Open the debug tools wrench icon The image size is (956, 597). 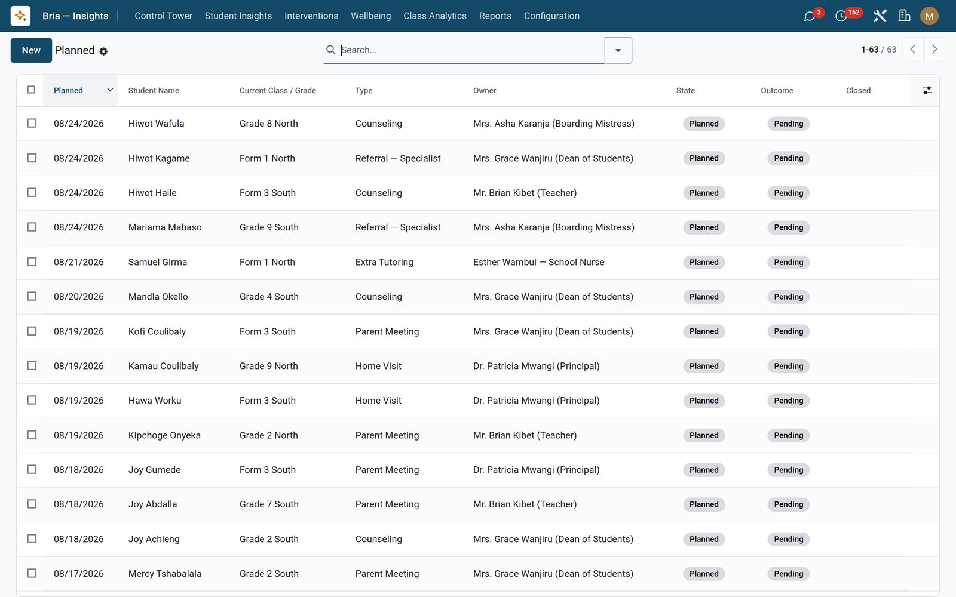tap(880, 16)
